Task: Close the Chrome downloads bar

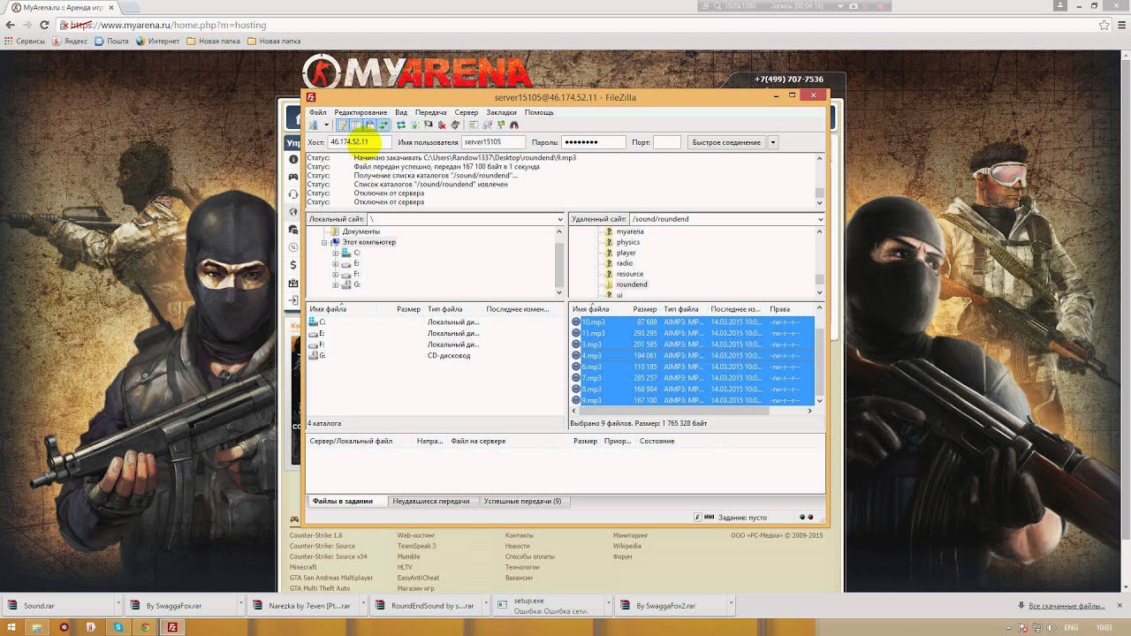Action: (1120, 606)
